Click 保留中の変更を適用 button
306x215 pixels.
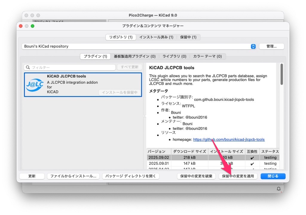pos(238,176)
